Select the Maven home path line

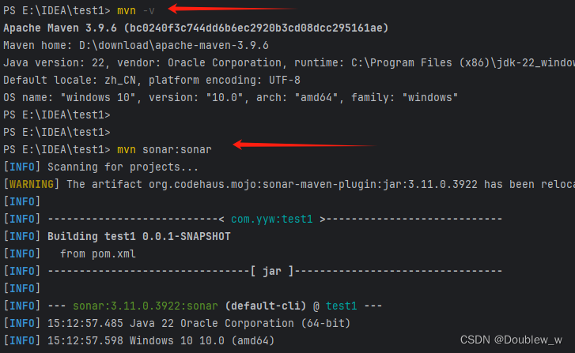(136, 45)
